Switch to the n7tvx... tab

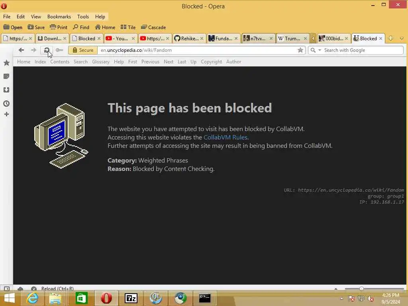click(258, 39)
